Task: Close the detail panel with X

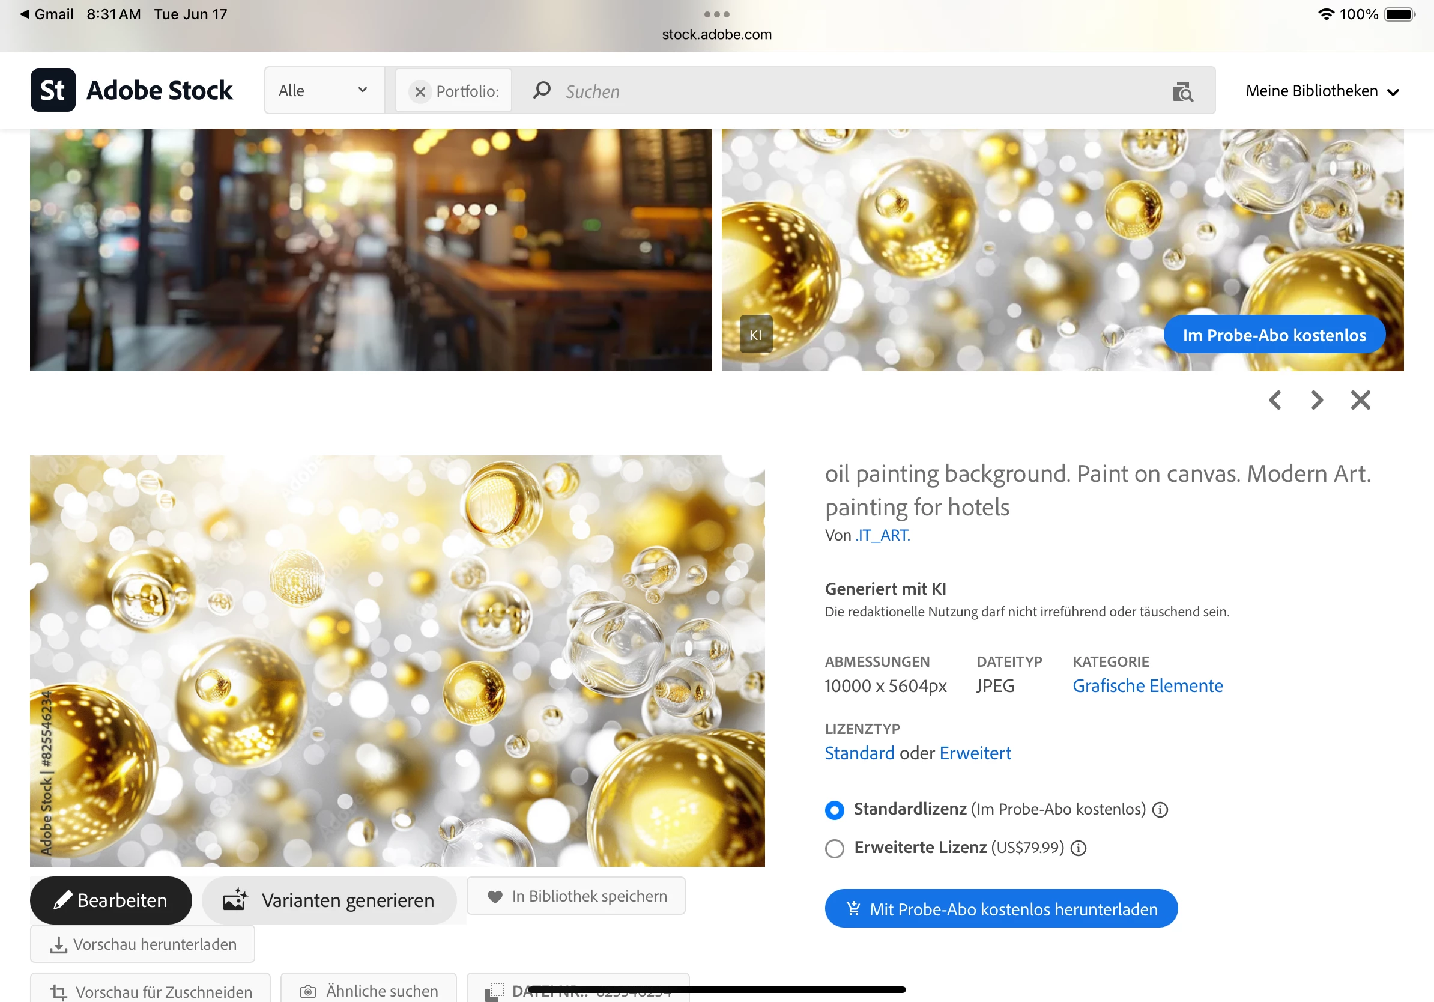Action: click(x=1360, y=400)
